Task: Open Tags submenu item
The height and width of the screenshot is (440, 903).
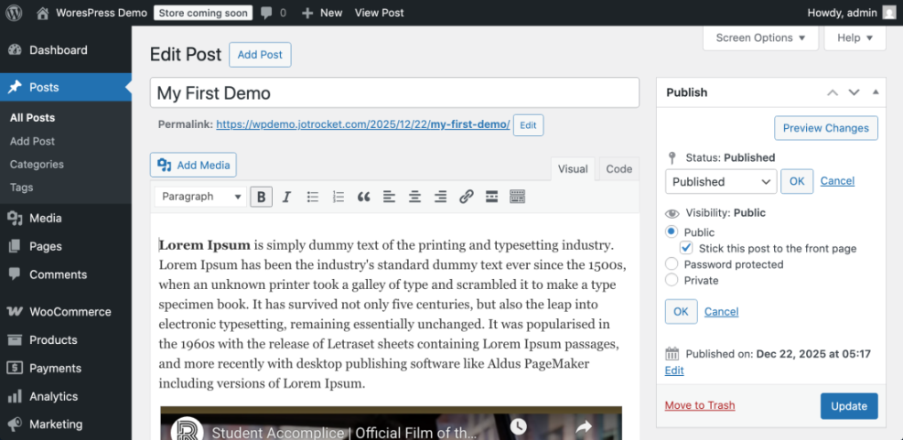Action: (x=21, y=188)
